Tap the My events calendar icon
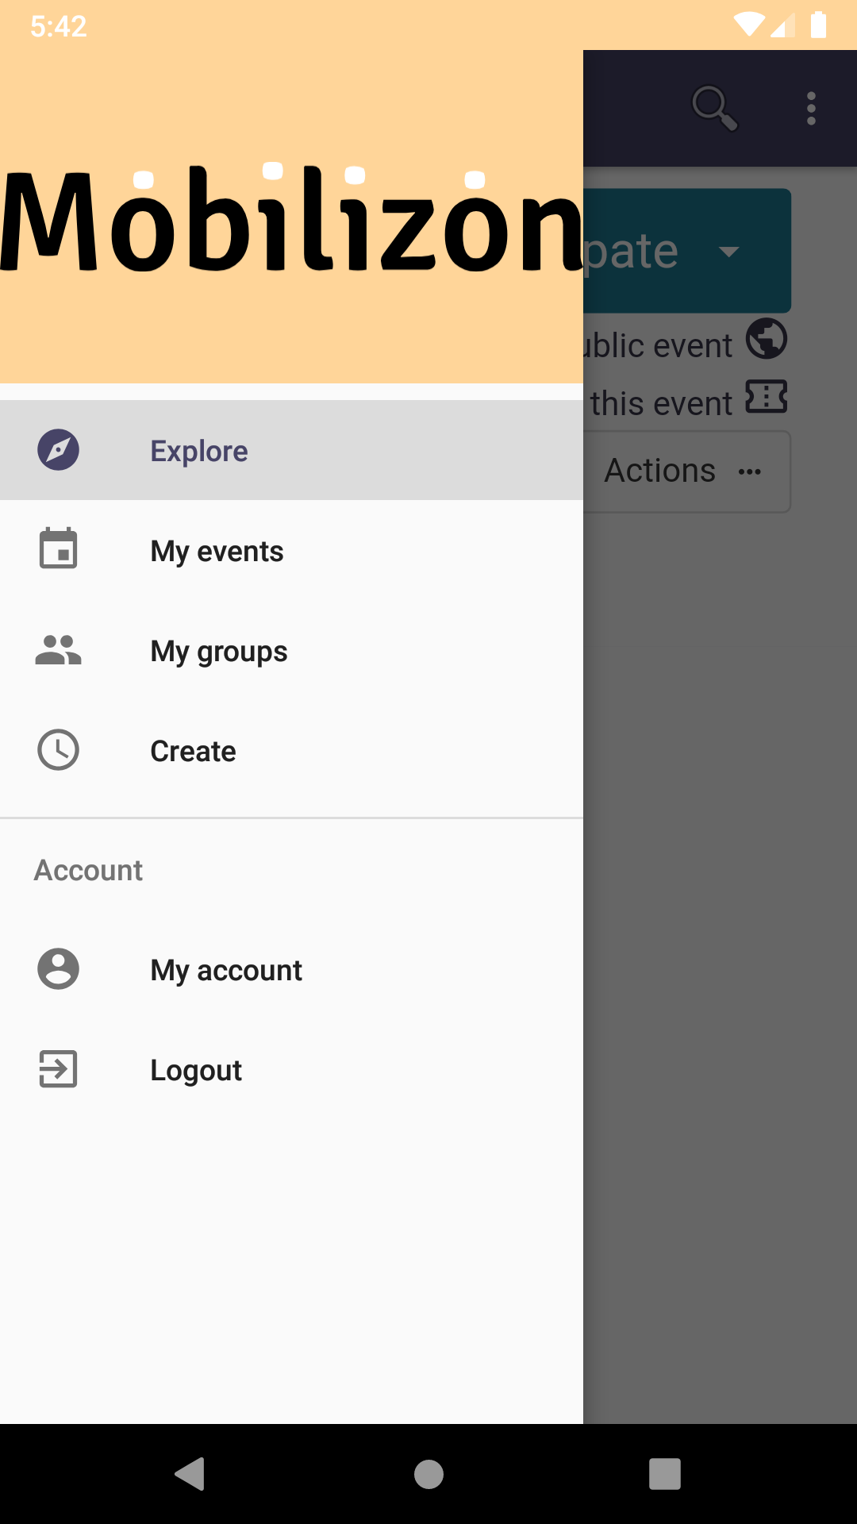The image size is (857, 1524). pyautogui.click(x=58, y=549)
